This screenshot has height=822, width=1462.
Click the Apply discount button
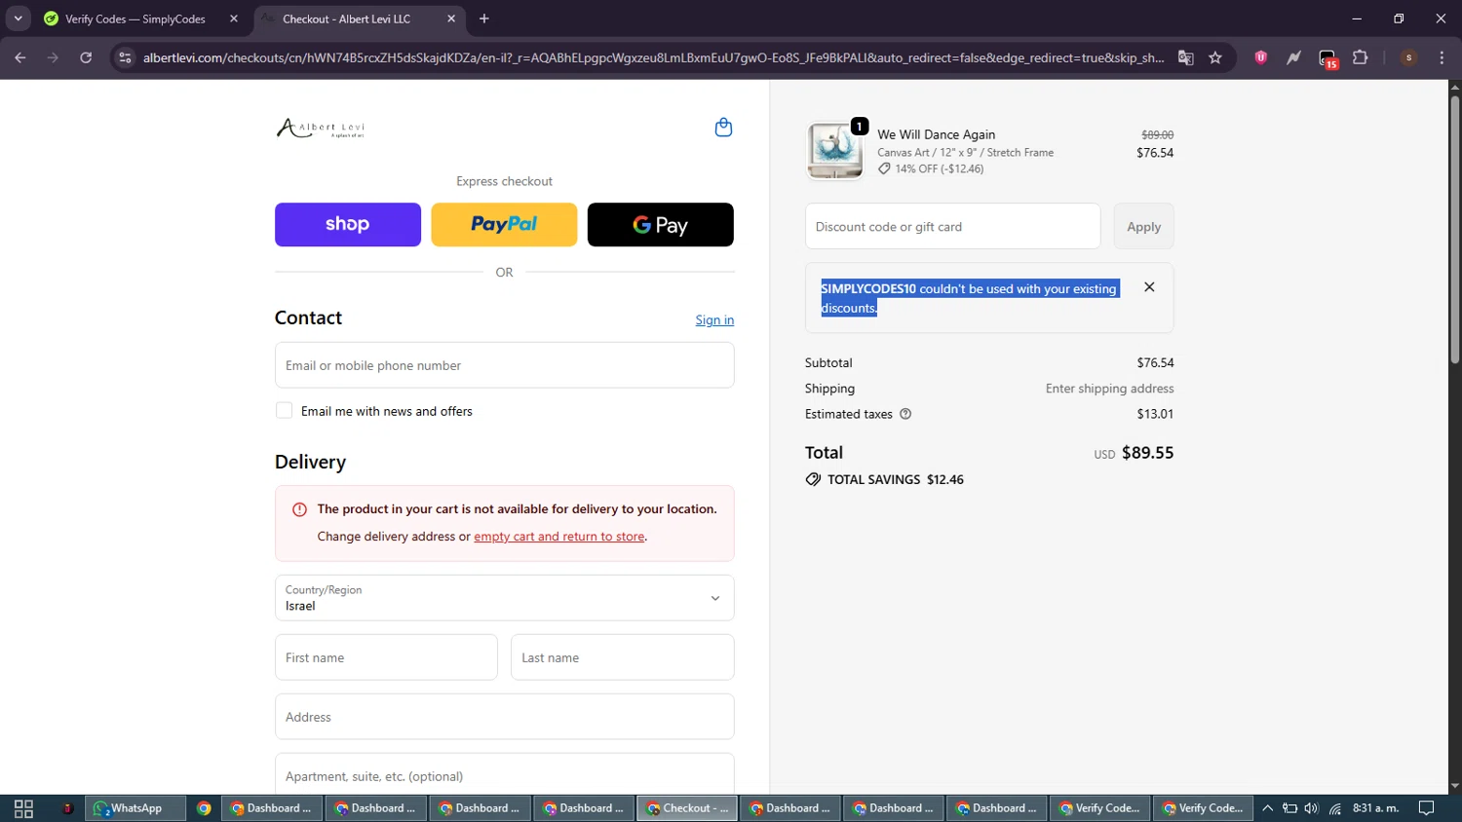[1144, 226]
